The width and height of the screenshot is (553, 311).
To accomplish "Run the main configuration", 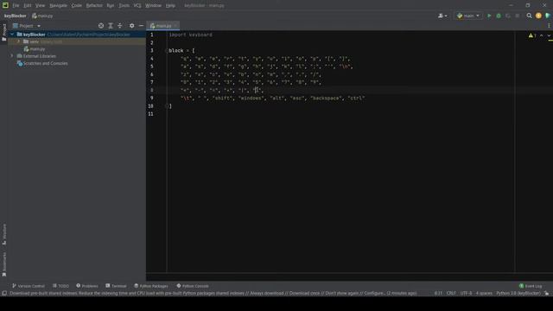I will pyautogui.click(x=489, y=16).
